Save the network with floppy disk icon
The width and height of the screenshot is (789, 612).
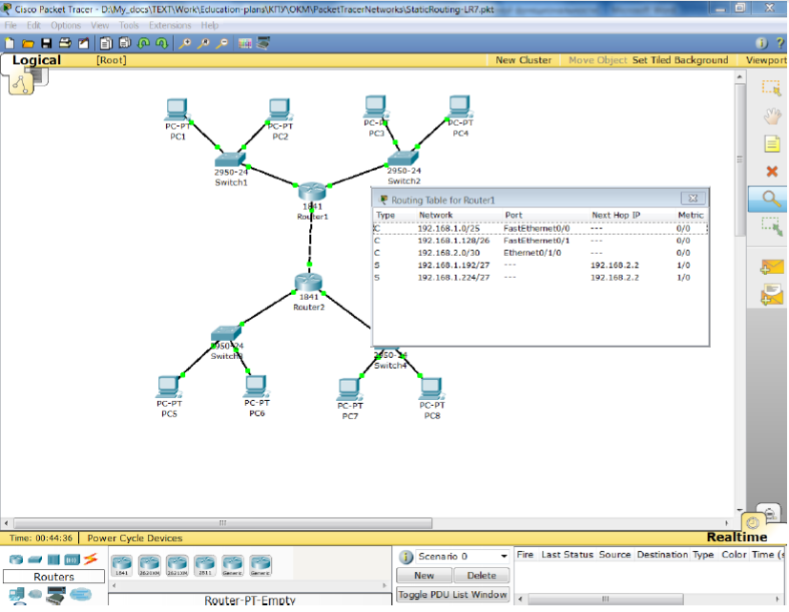coord(47,43)
